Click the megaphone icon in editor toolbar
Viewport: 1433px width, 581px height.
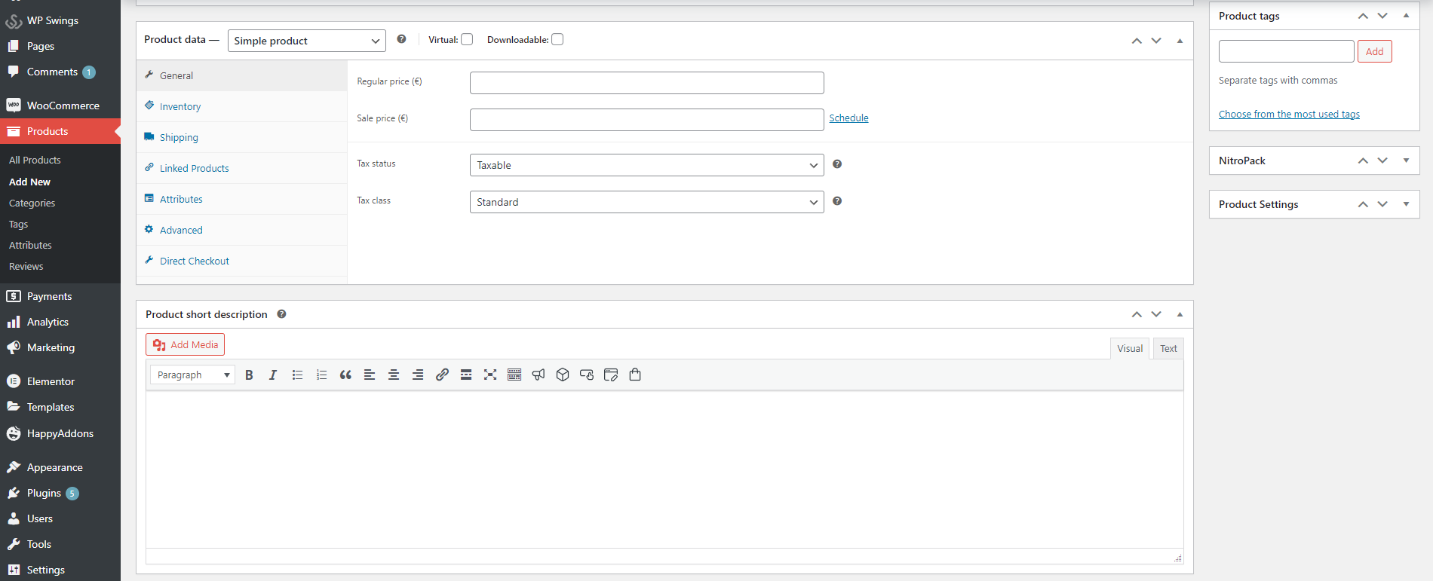coord(539,375)
